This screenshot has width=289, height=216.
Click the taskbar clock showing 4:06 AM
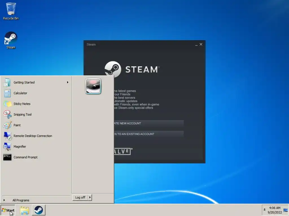click(275, 210)
